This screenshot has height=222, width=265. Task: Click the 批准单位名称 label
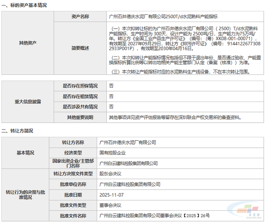[x=73, y=184]
